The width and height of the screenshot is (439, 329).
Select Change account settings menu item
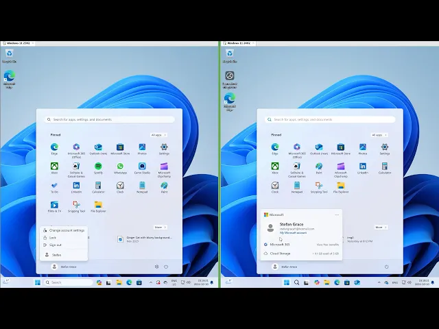tap(64, 230)
